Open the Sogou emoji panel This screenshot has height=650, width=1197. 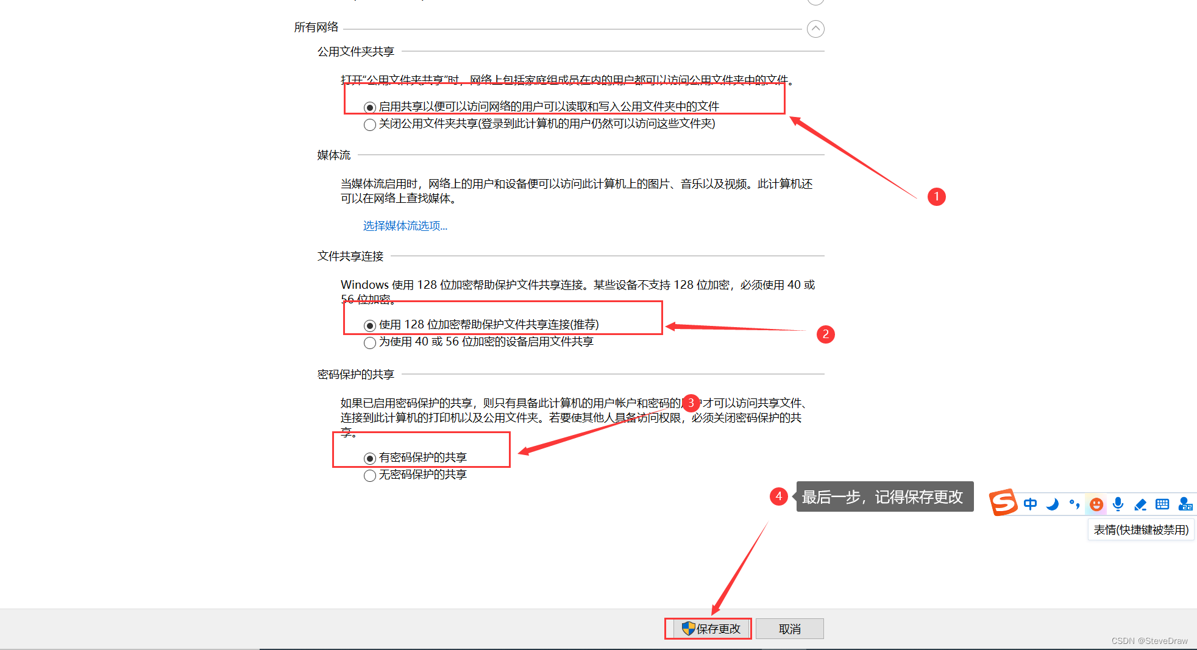click(1096, 504)
